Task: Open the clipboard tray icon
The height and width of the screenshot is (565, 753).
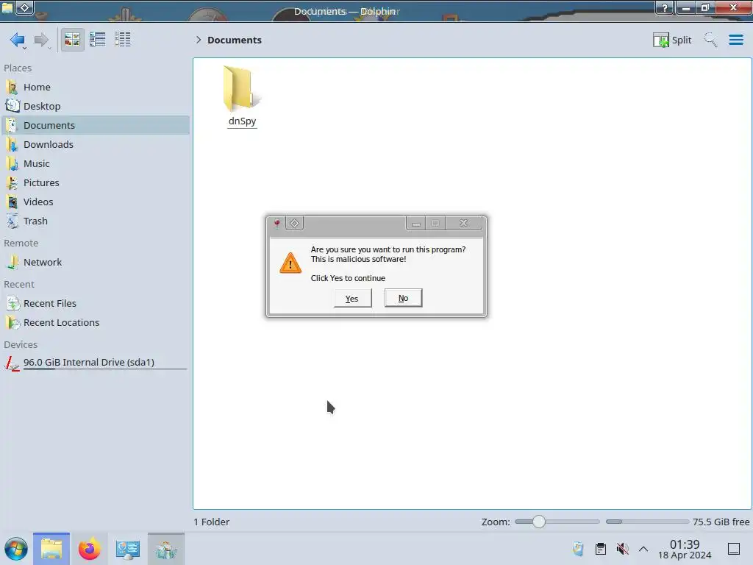Action: [600, 549]
